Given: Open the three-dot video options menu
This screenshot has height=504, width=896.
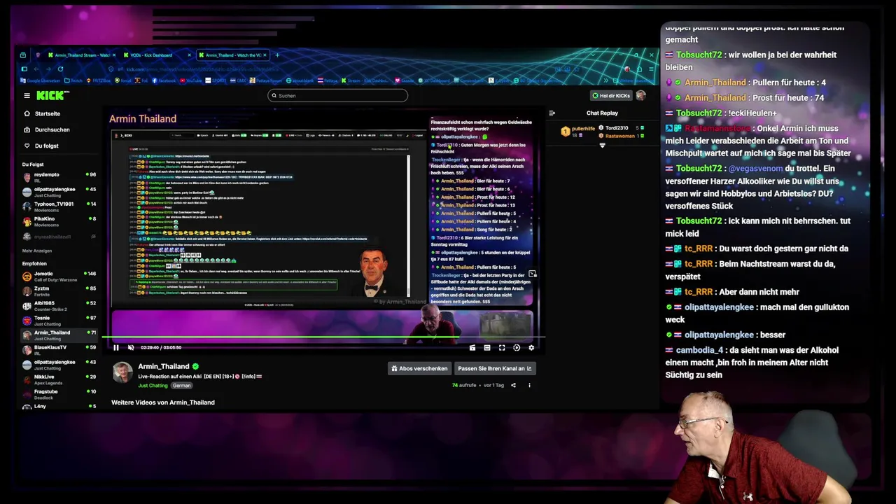Looking at the screenshot, I should pyautogui.click(x=529, y=385).
